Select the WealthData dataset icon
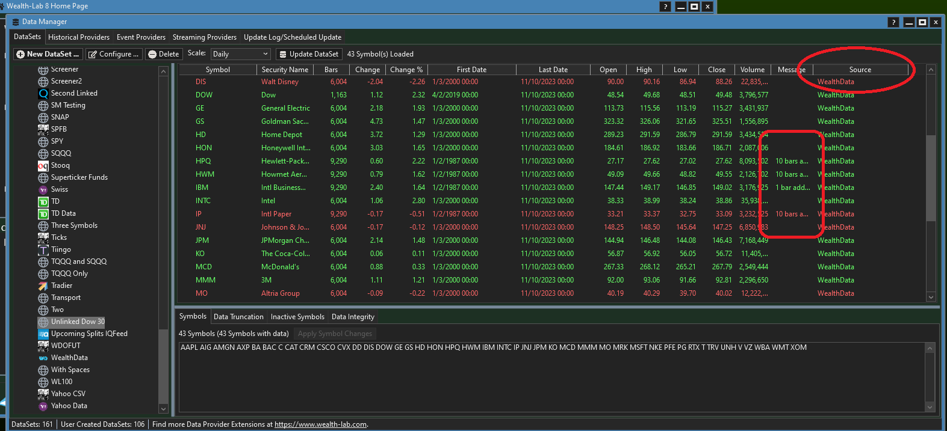The image size is (947, 431). pos(43,358)
